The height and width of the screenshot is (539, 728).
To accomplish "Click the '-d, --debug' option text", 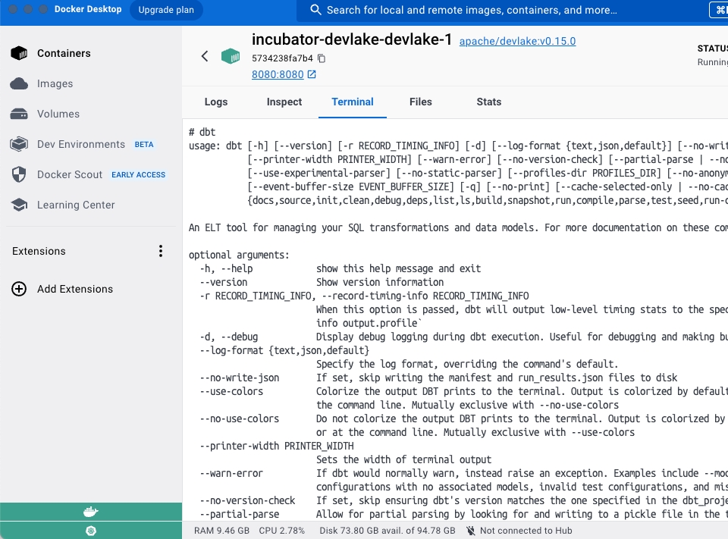I will (x=229, y=337).
